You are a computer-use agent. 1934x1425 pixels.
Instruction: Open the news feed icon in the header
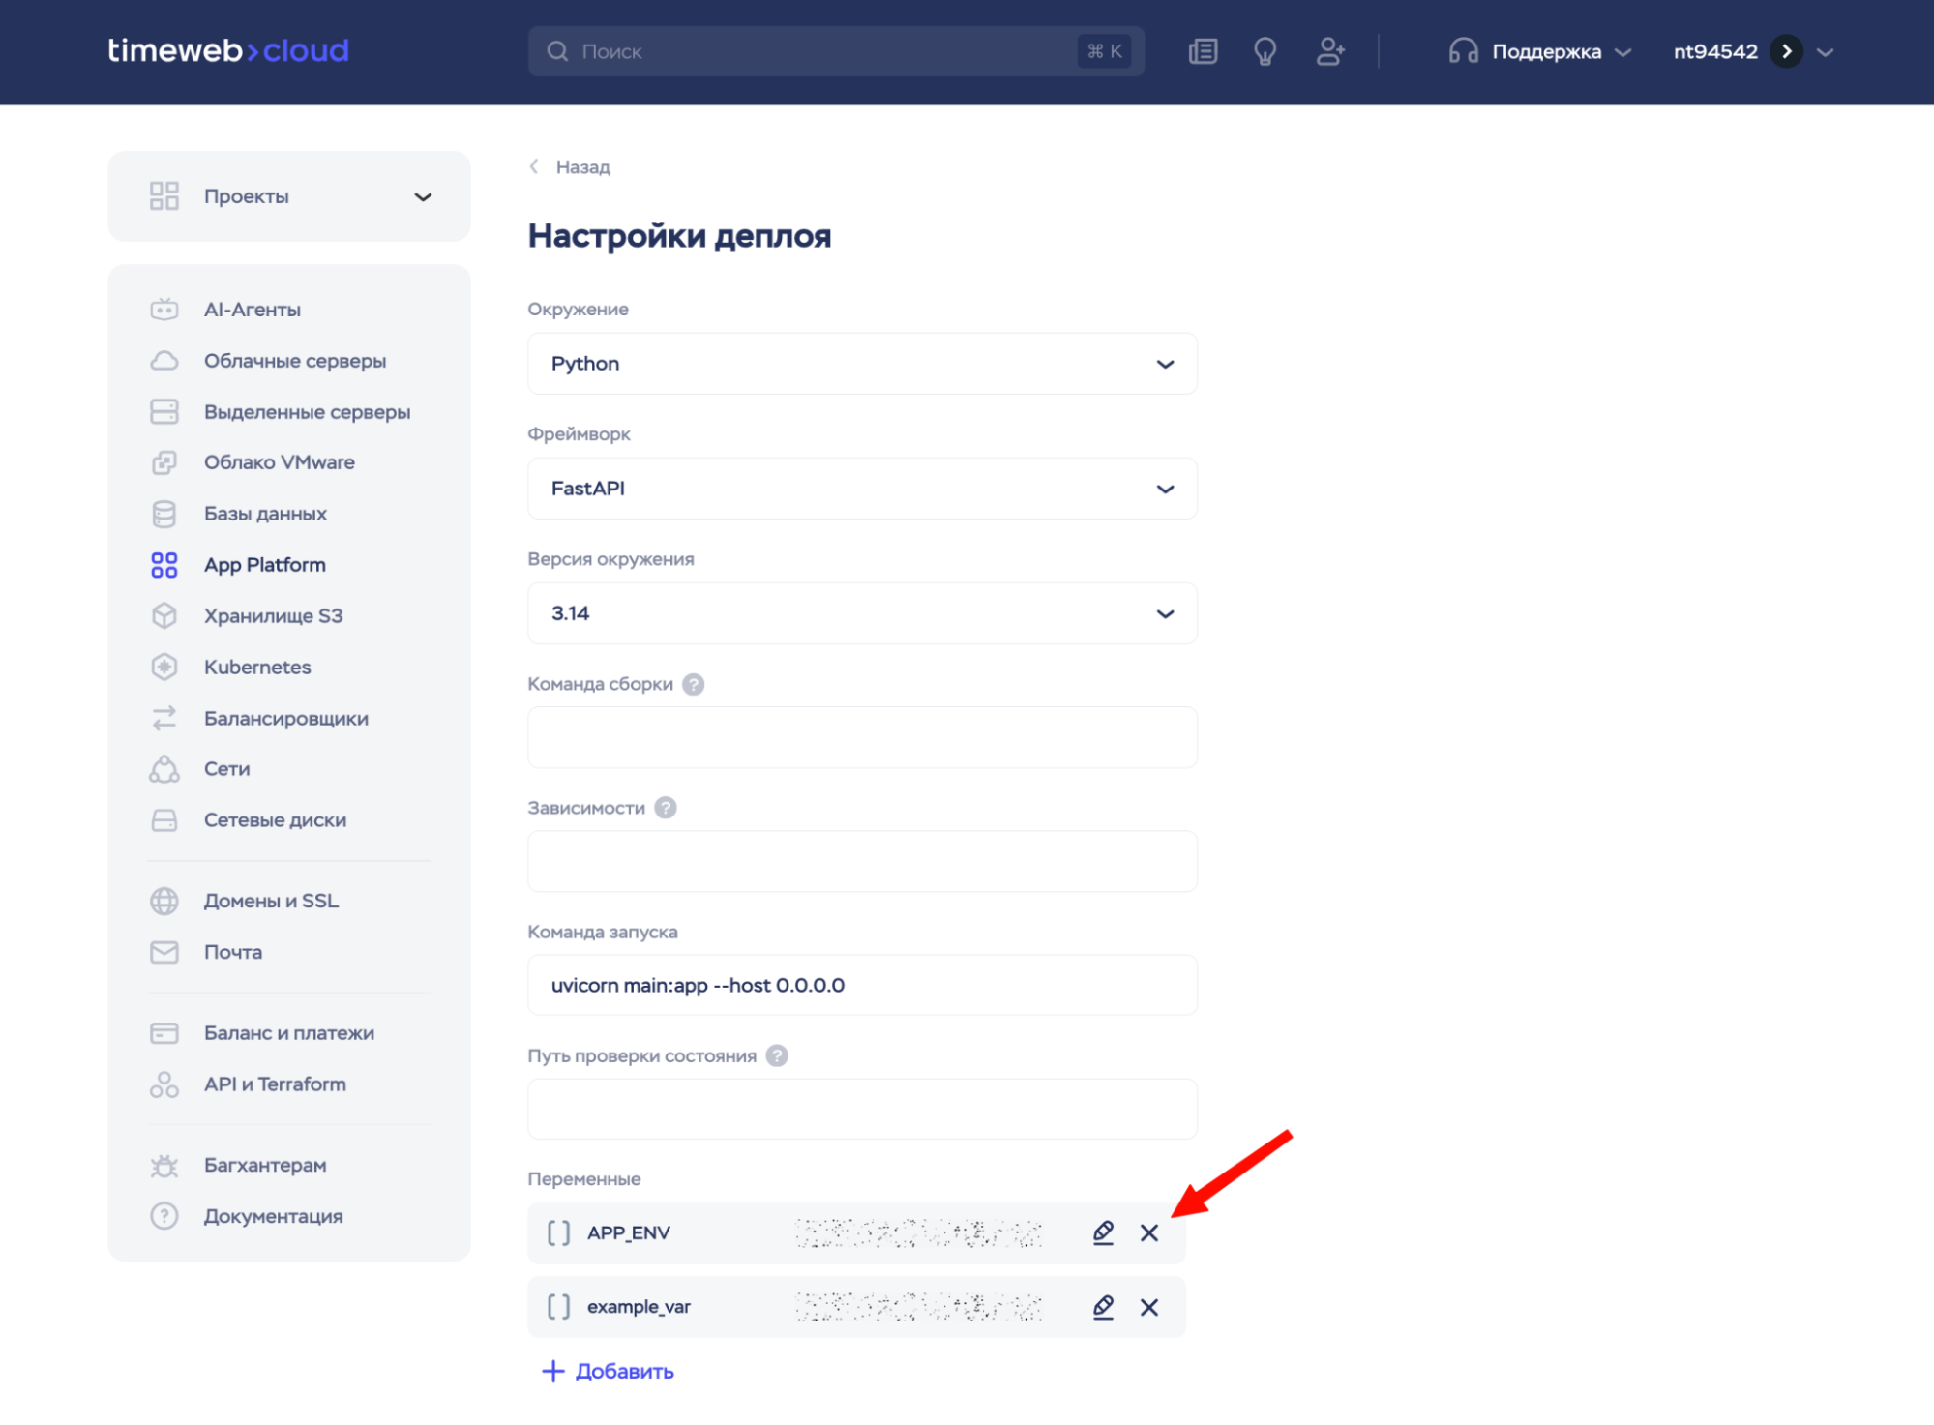pyautogui.click(x=1203, y=51)
